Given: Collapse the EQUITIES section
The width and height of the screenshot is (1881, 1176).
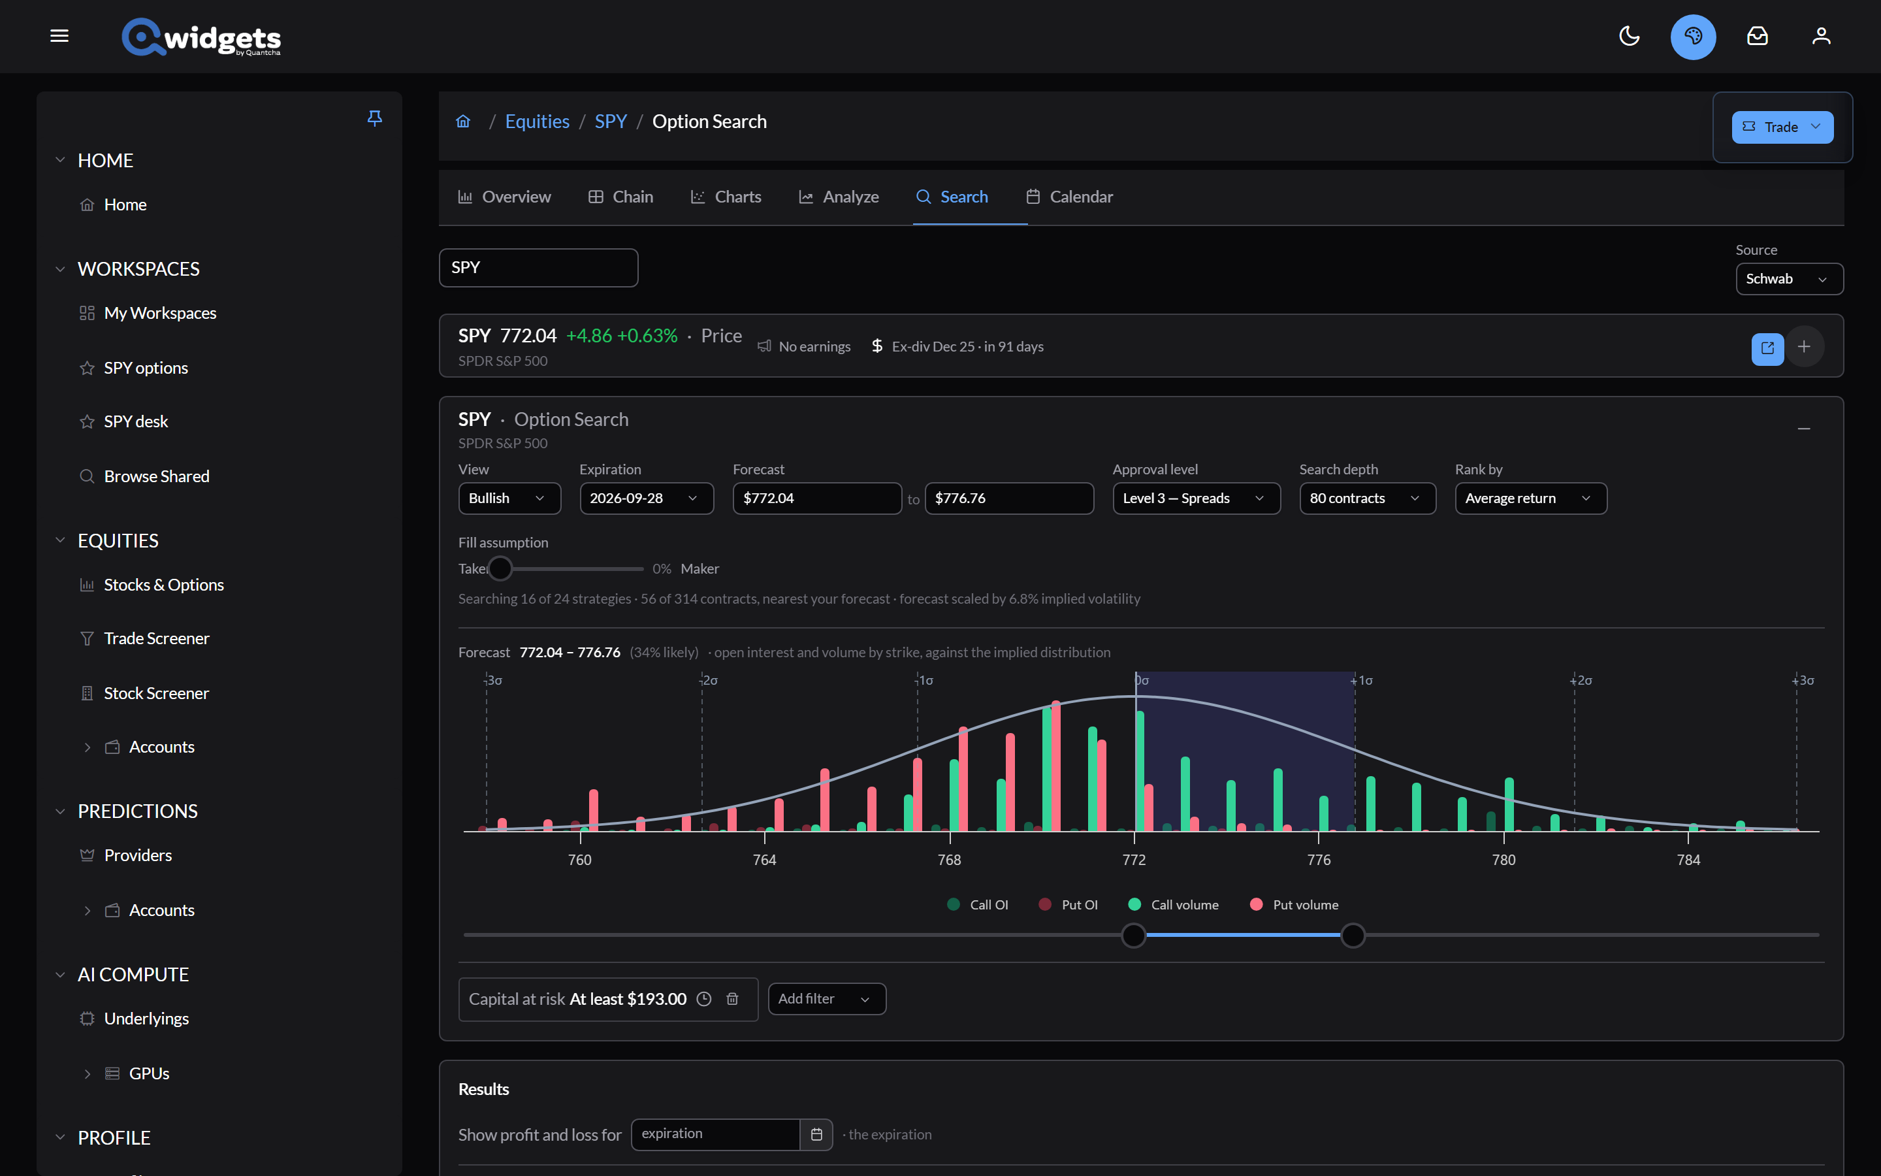Looking at the screenshot, I should click(x=60, y=540).
